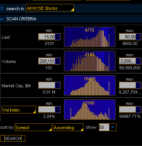The width and height of the screenshot is (142, 146).
Task: Open the Vol Index criteria dropdown
Action: [19, 110]
